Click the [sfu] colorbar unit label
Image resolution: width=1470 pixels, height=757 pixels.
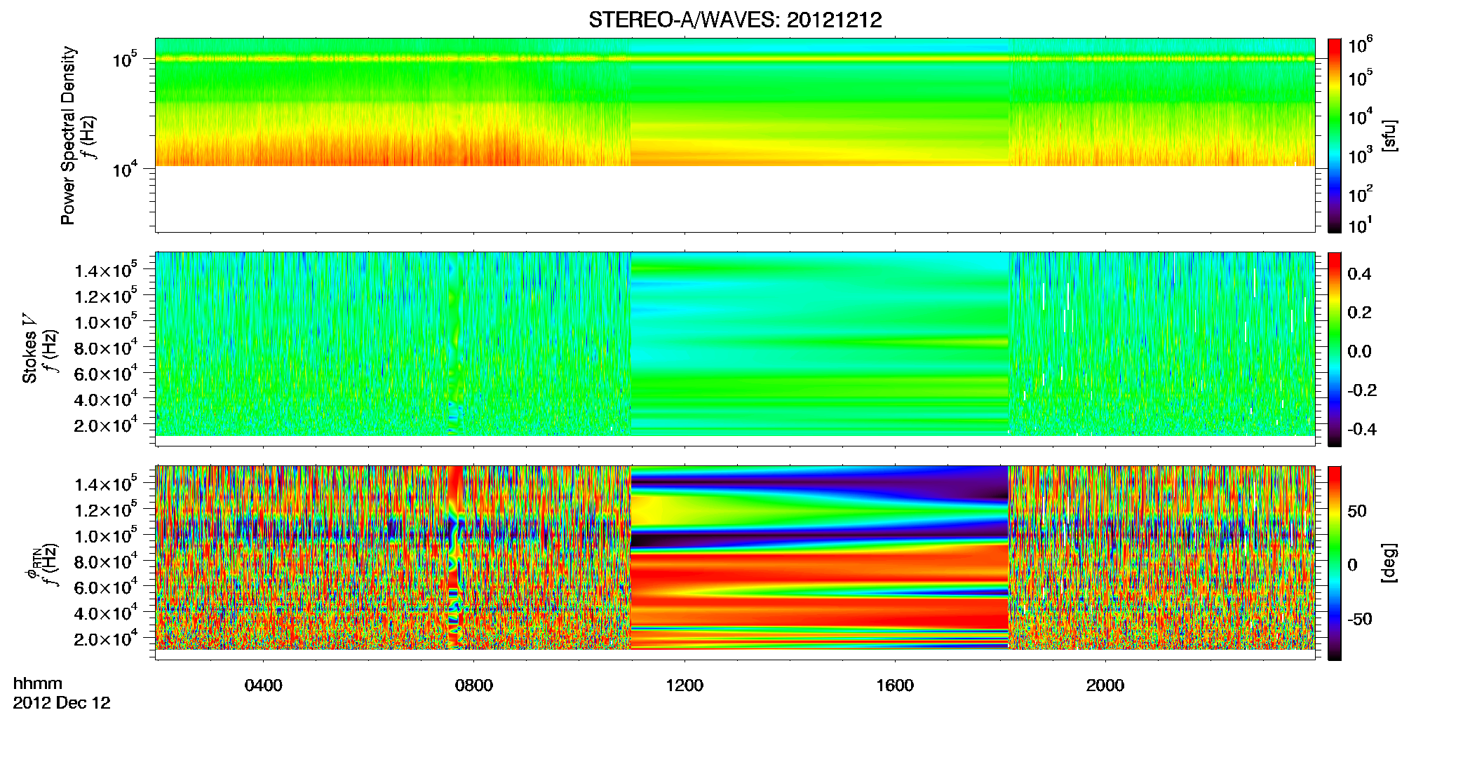point(1389,135)
